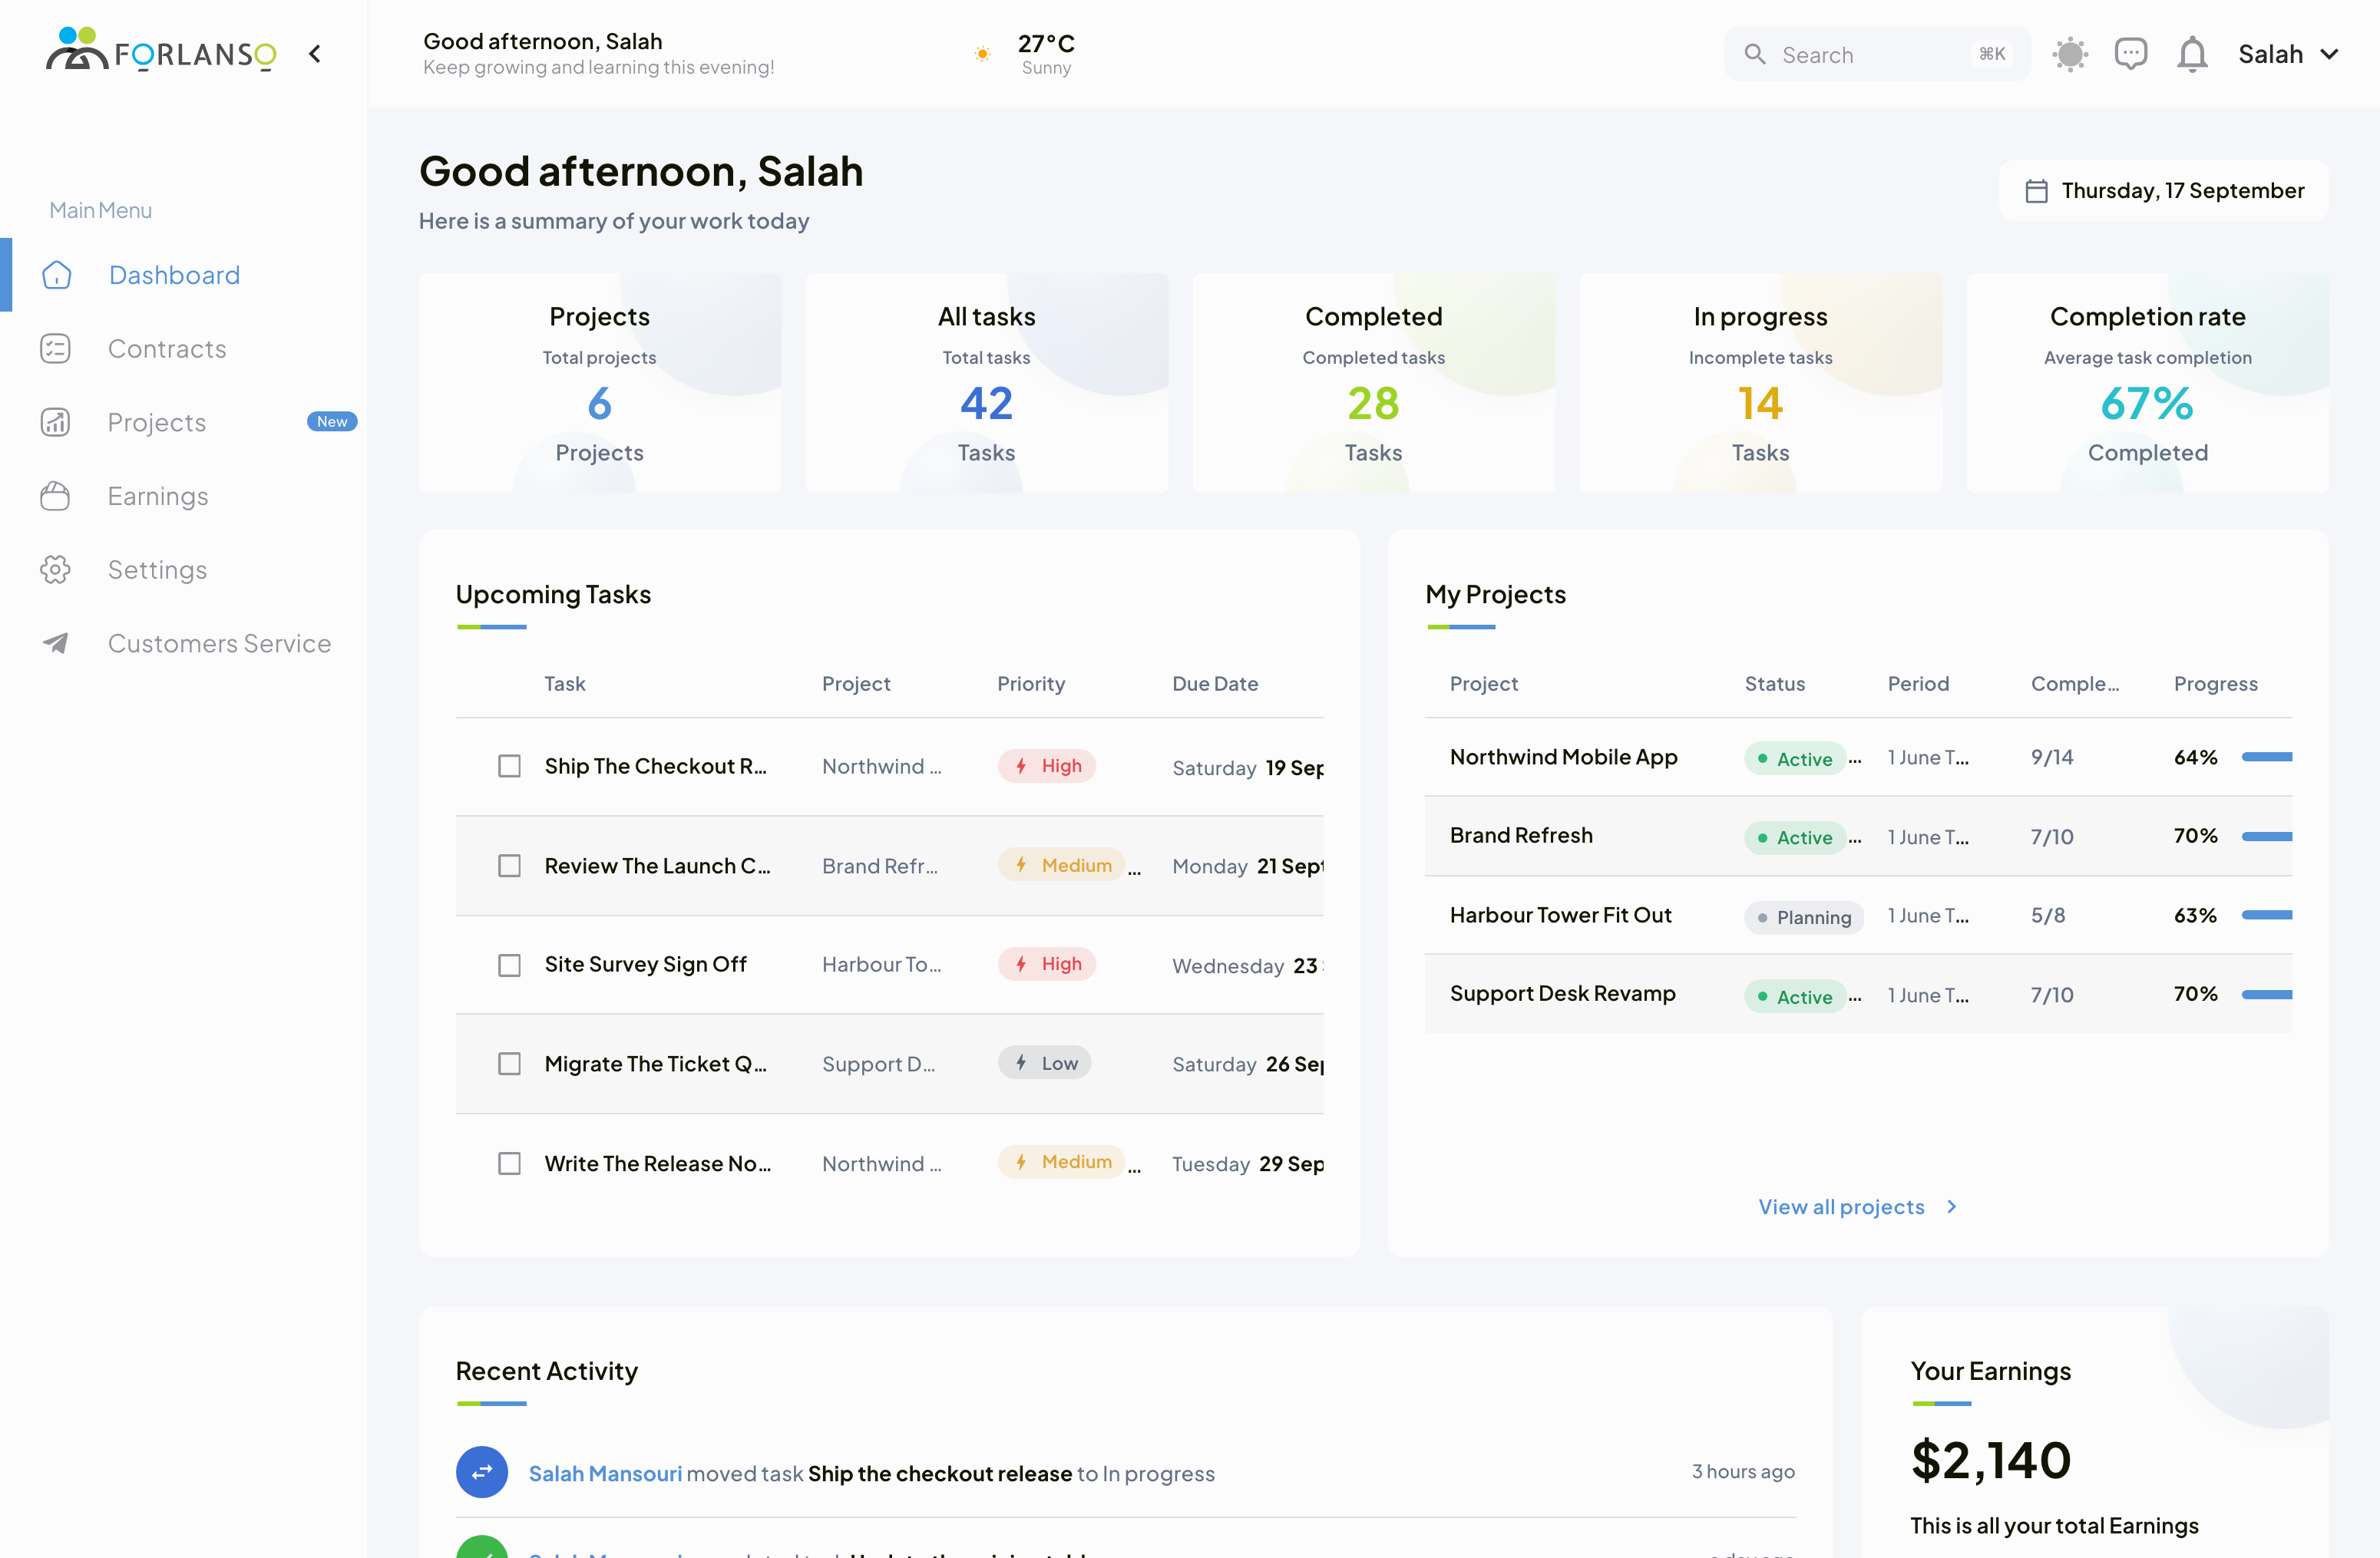
Task: Click Active status badge for Northwind Mobile App
Action: click(1796, 758)
